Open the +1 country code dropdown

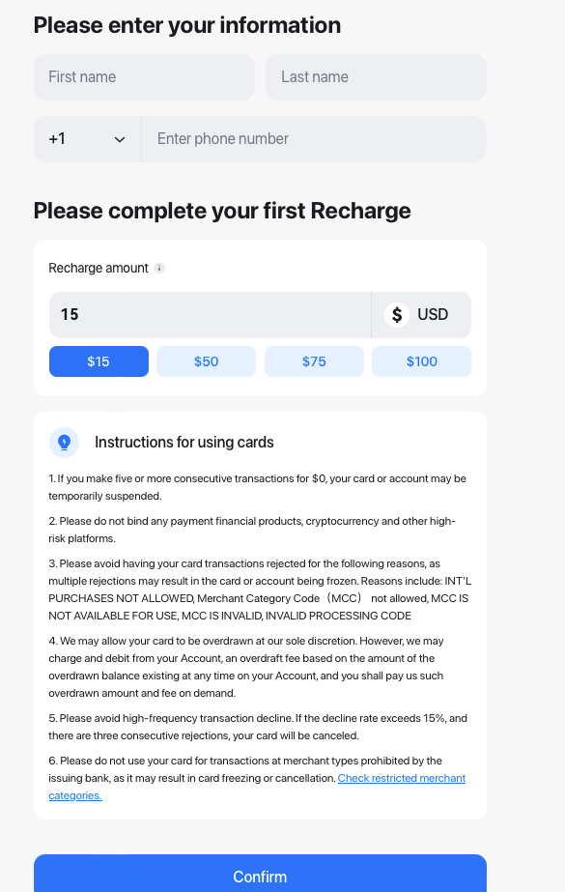88,139
